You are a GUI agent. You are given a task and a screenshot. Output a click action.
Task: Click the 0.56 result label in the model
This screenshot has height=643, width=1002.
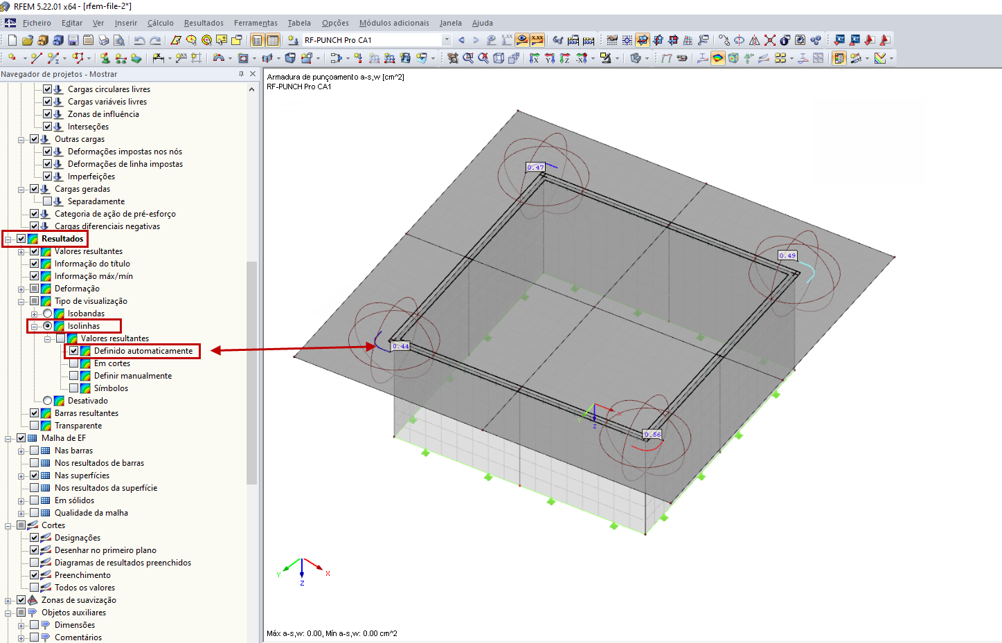[x=652, y=435]
